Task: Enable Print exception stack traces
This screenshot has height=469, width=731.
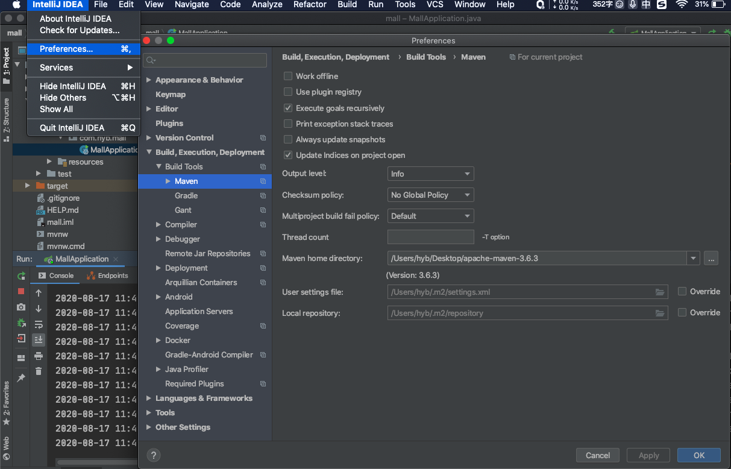Action: [x=288, y=124]
